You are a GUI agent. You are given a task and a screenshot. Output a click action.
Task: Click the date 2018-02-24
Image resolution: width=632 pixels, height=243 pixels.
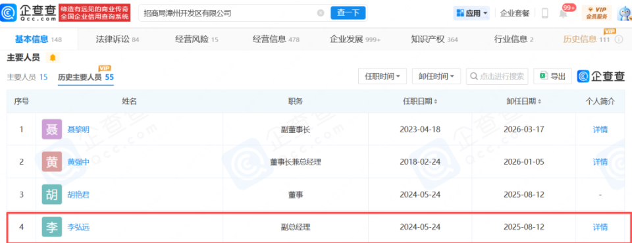pos(419,162)
